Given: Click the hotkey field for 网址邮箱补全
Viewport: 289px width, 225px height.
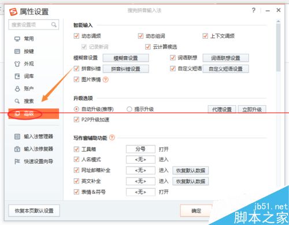Looking at the screenshot, I should click(140, 170).
